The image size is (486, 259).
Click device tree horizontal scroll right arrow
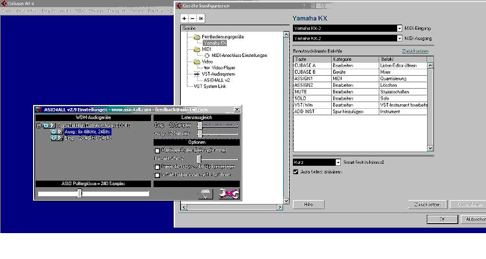coord(280,207)
